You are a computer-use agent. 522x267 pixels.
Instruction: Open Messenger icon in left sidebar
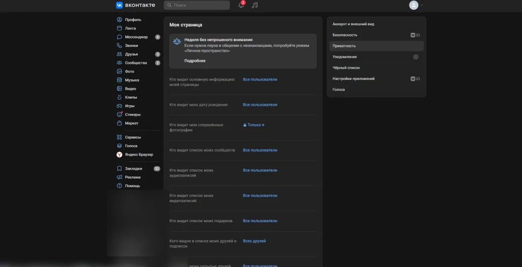point(119,37)
